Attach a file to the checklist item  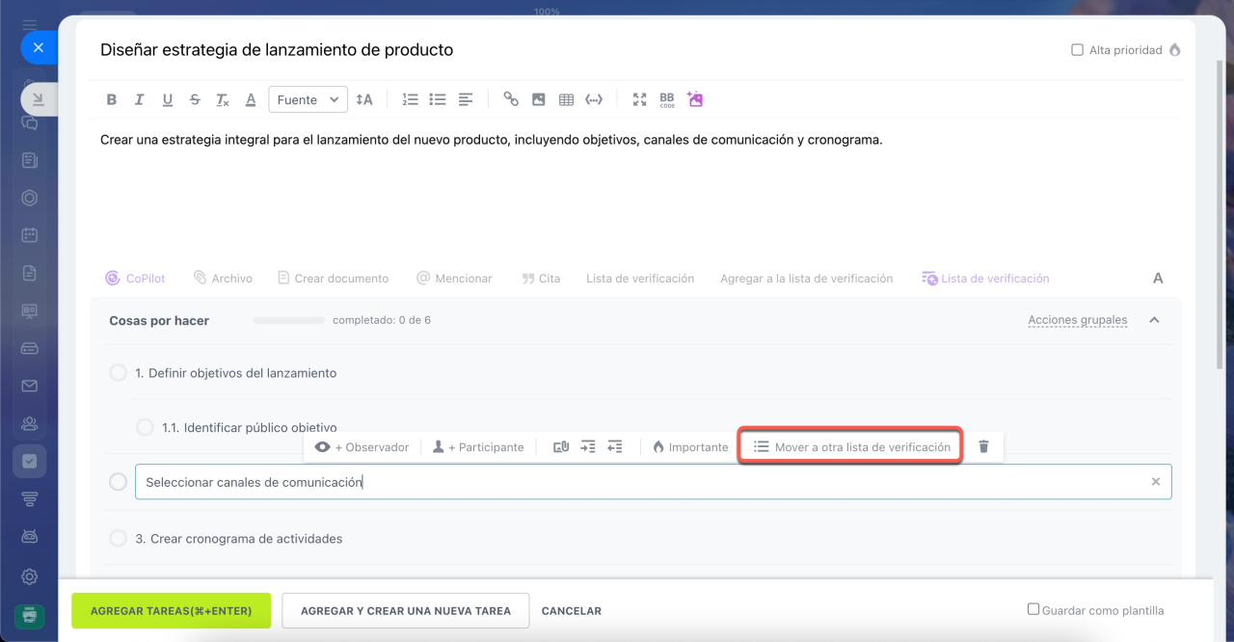561,447
